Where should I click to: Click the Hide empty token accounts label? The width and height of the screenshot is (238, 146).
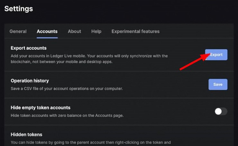click(41, 108)
